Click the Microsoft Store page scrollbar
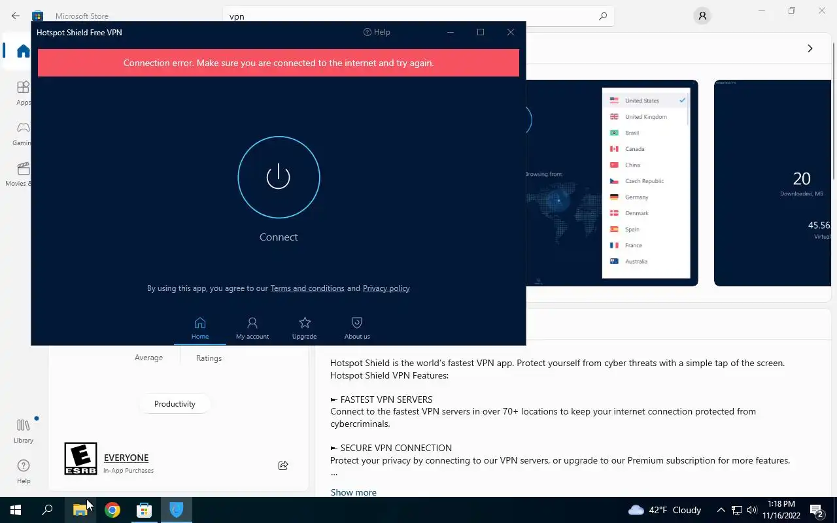The width and height of the screenshot is (837, 523). (x=834, y=111)
